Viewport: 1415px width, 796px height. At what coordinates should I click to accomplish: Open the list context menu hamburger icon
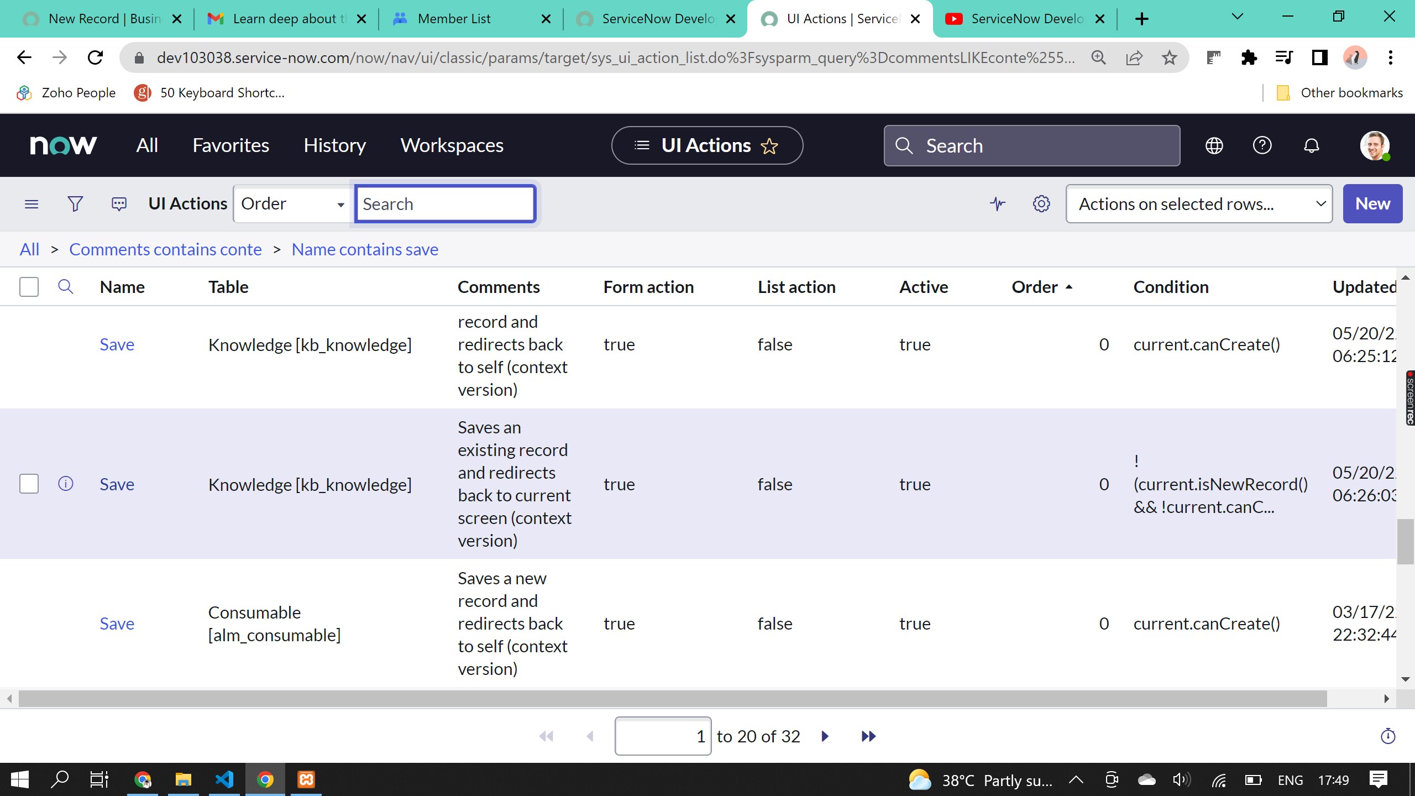(32, 203)
